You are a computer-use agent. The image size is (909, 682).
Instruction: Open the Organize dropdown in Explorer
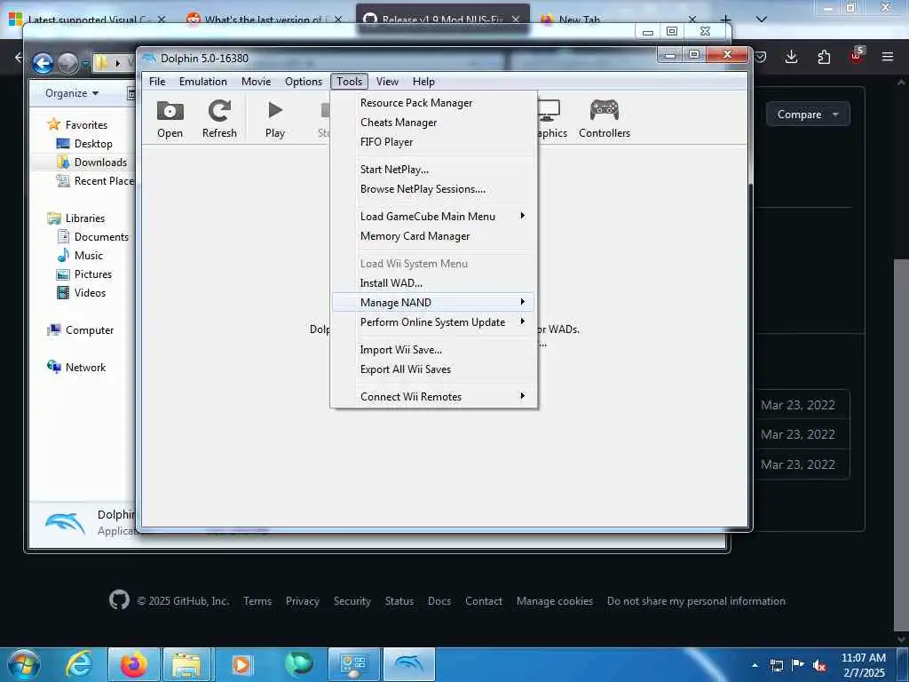click(72, 93)
